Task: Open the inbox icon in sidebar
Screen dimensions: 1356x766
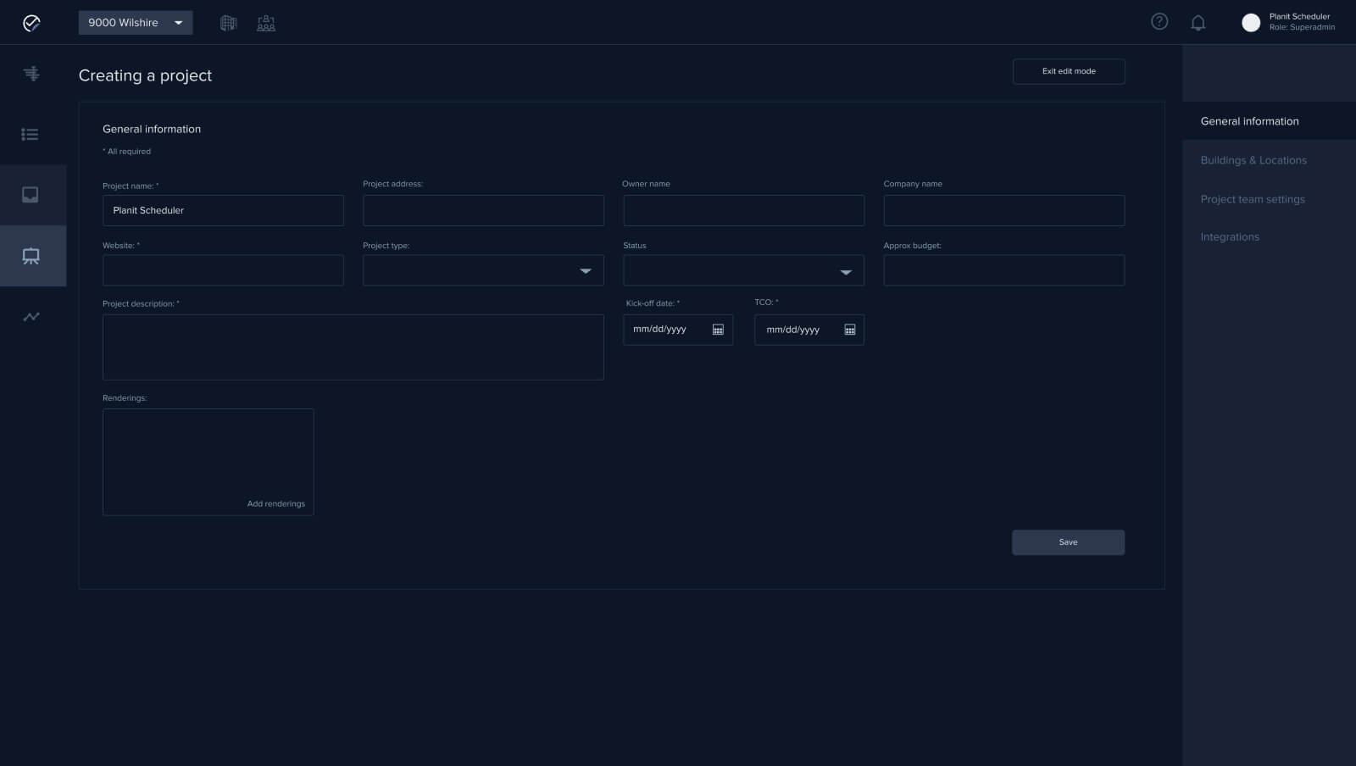Action: point(31,195)
